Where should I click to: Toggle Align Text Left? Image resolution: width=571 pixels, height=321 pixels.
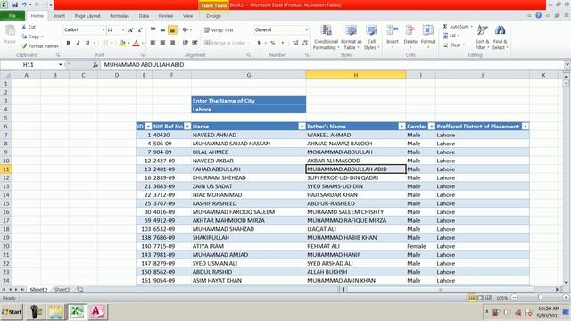pyautogui.click(x=153, y=43)
